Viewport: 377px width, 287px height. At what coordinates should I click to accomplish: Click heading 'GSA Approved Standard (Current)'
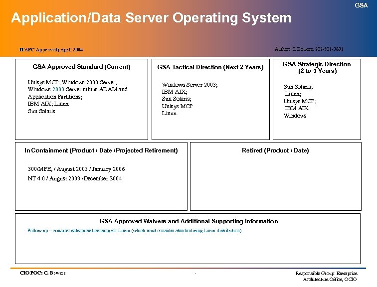[81, 67]
